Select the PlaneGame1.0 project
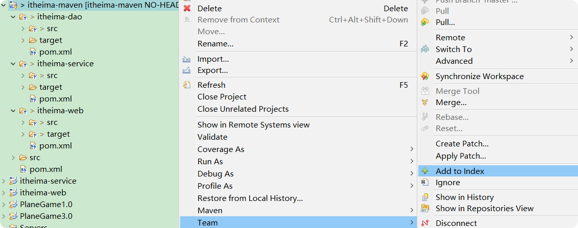578x228 pixels. click(x=46, y=204)
